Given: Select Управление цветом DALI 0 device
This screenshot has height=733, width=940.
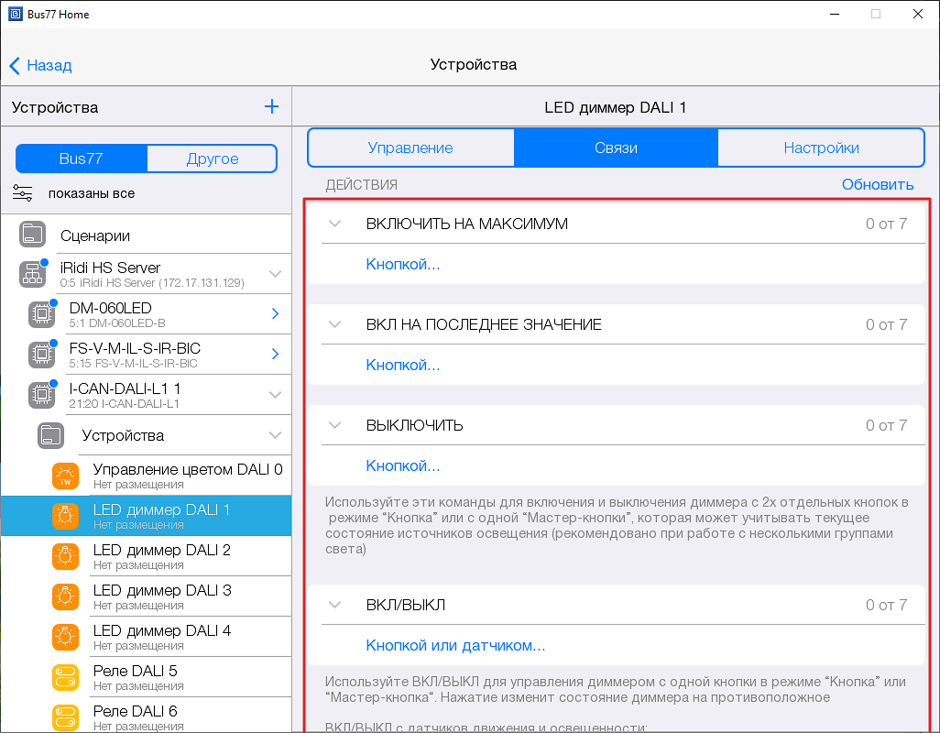Looking at the screenshot, I should coord(147,476).
